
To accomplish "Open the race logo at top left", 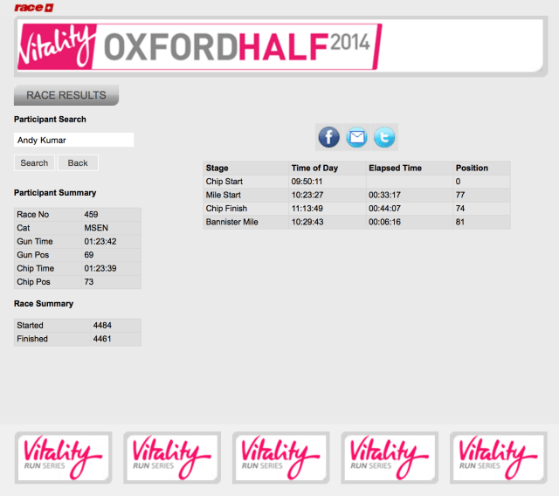I will [34, 8].
